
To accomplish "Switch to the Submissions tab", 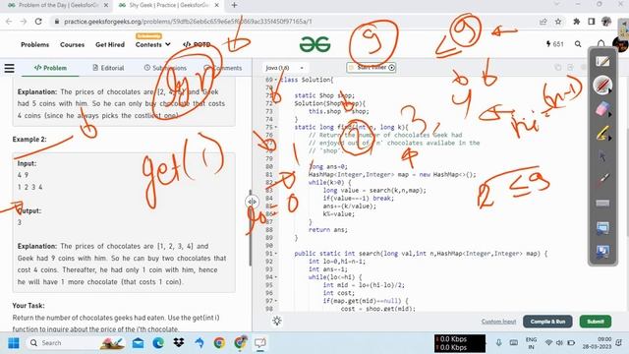I will 165,68.
